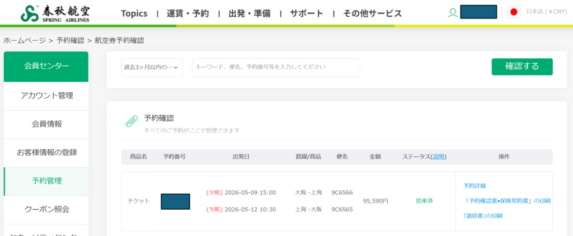Viewport: 573px width, 236px height.
Task: Select アカウント管理 in the sidebar
Action: 46,96
